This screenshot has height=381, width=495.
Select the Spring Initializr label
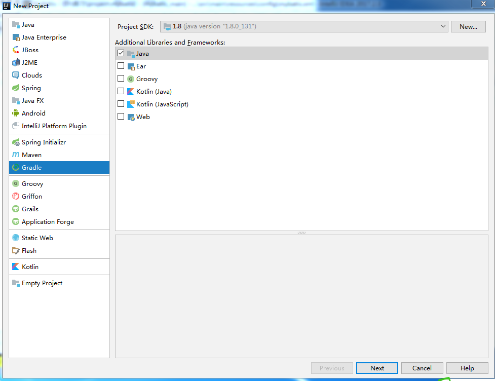[x=44, y=142]
